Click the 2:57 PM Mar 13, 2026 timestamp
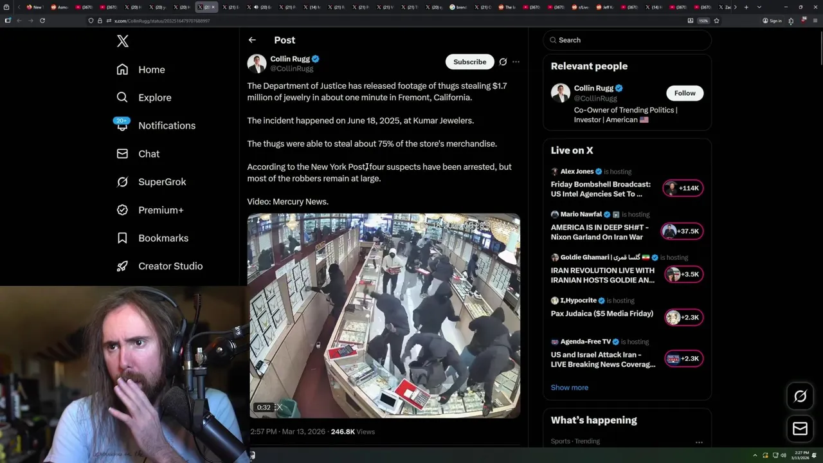 (x=287, y=431)
